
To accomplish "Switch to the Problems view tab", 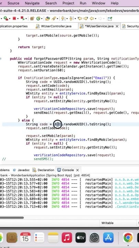I will pos(5,170).
